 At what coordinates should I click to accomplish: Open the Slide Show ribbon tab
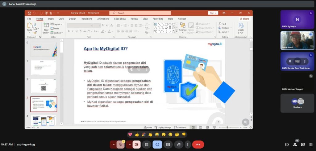coord(120,19)
